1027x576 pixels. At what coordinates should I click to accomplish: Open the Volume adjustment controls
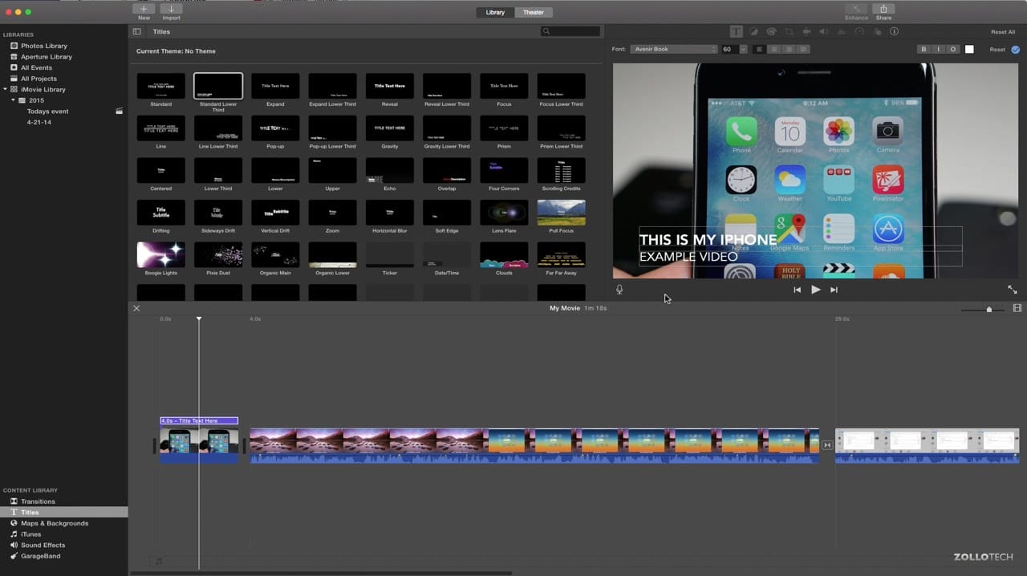[x=824, y=31]
